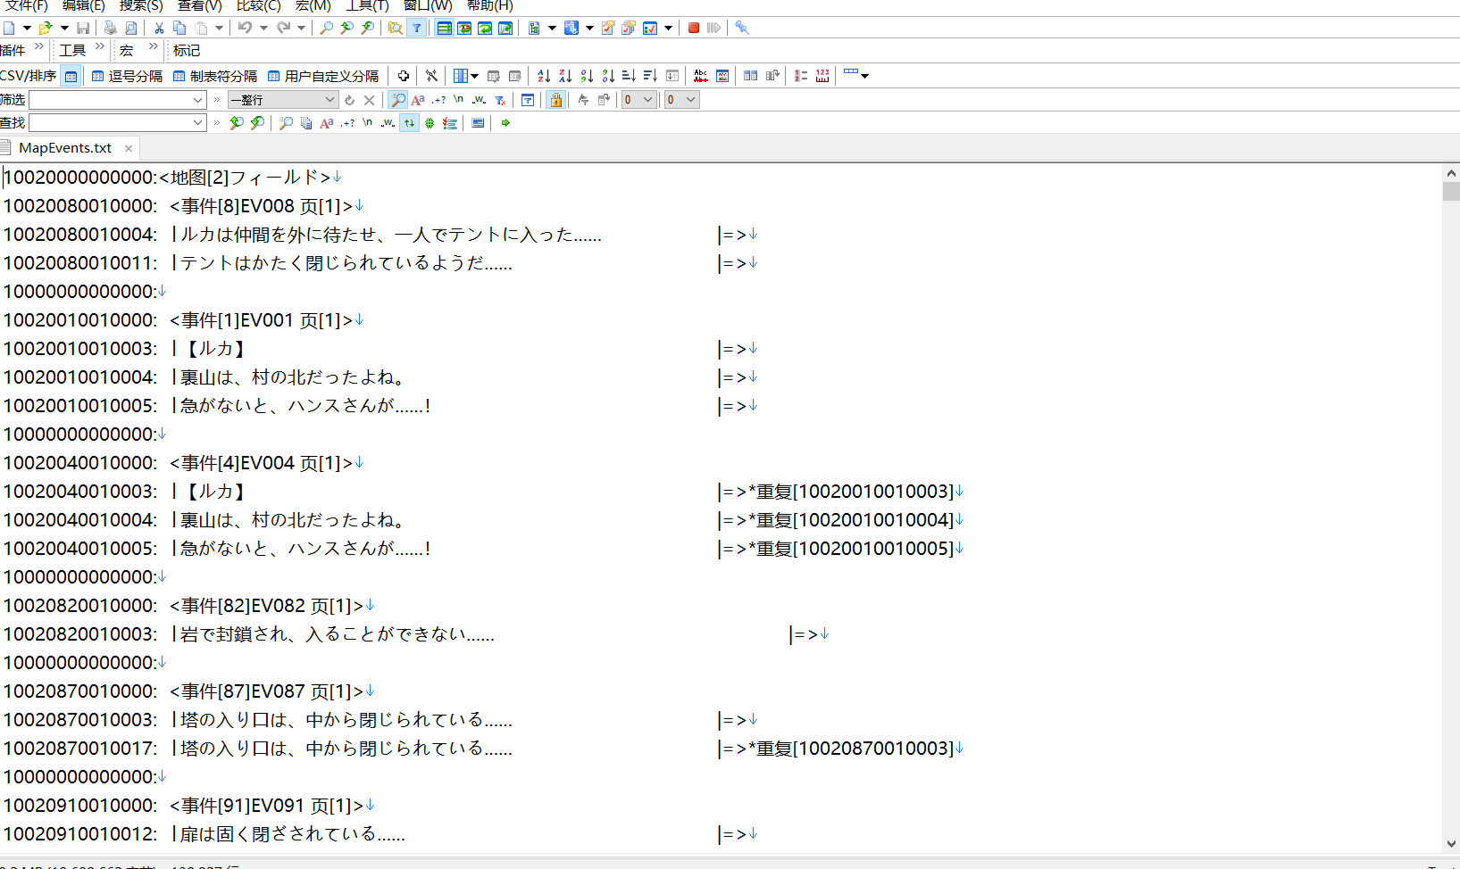Image resolution: width=1460 pixels, height=869 pixels.
Task: Click the funnel with red X icon
Action: [500, 100]
